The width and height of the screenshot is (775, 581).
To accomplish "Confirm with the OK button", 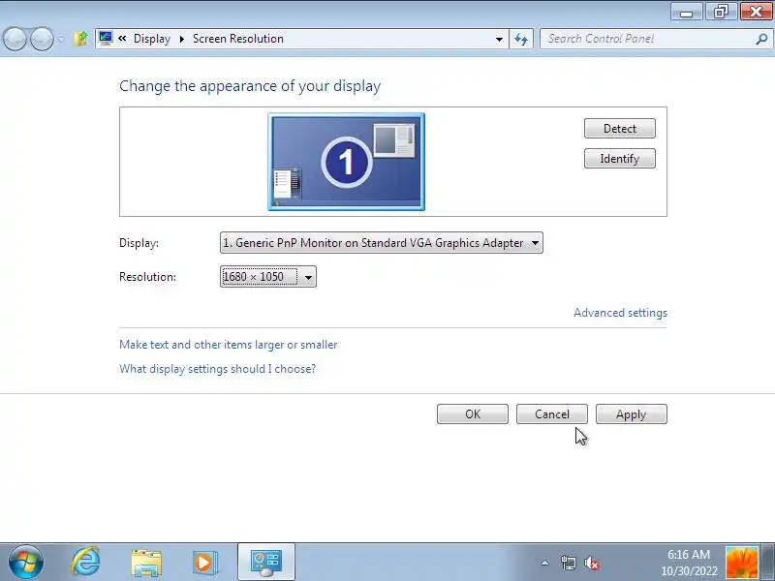I will pyautogui.click(x=473, y=414).
